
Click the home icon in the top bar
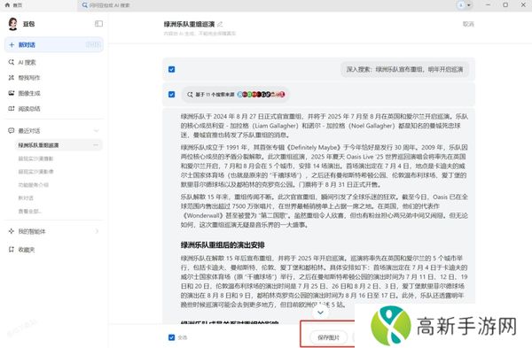tap(7, 5)
